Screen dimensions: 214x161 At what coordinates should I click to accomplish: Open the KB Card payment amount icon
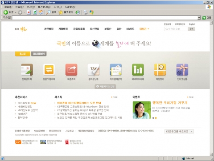pyautogui.click(x=115, y=70)
